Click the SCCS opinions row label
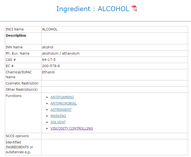Screen dimensions: 191x157 pos(17,136)
